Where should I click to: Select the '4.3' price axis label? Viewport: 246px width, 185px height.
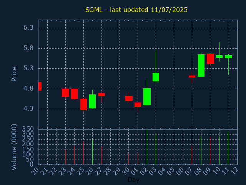(28, 109)
